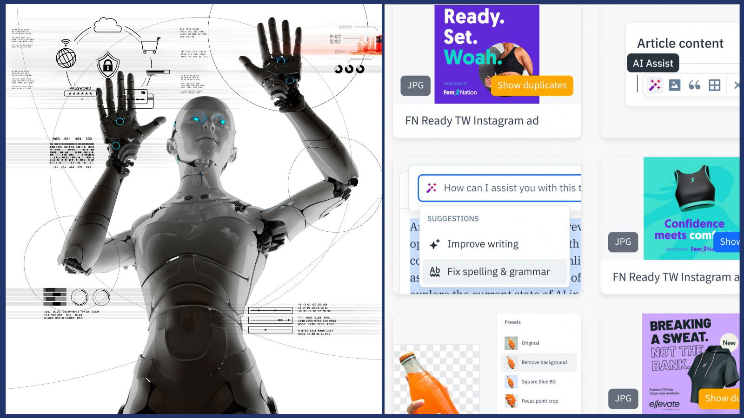Dismiss the AI Assist toolbar with the X
The height and width of the screenshot is (418, 744).
tap(737, 85)
